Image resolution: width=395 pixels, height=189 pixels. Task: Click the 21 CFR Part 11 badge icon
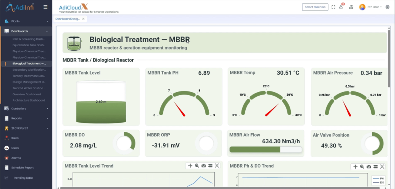(7, 128)
